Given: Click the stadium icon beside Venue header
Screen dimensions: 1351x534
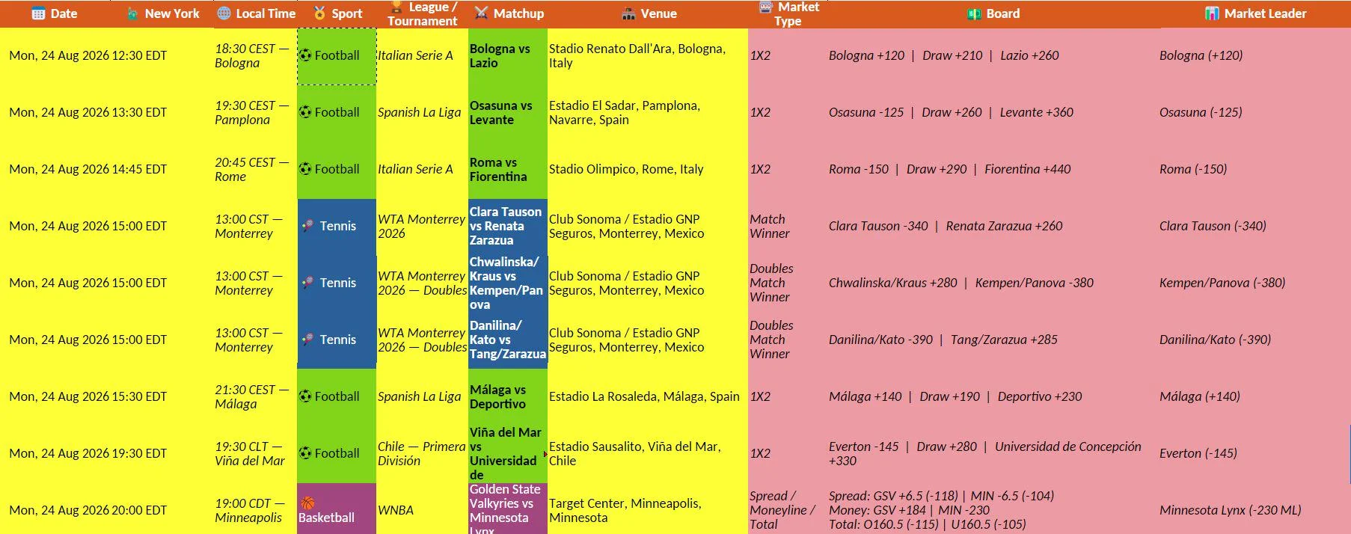Looking at the screenshot, I should pyautogui.click(x=628, y=13).
